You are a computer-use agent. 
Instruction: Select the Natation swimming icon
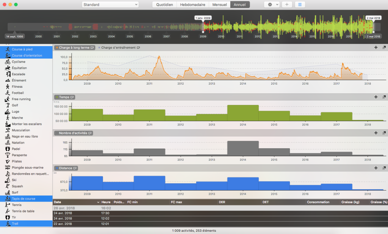click(8, 143)
